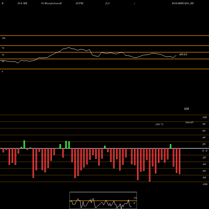Click the RSI value 40.65 label
This screenshot has width=209, height=209.
pos(183,54)
